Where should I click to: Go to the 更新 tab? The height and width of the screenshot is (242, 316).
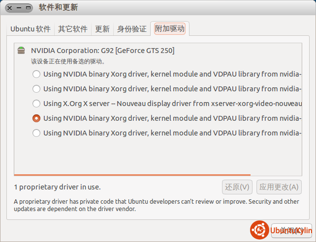tap(102, 29)
